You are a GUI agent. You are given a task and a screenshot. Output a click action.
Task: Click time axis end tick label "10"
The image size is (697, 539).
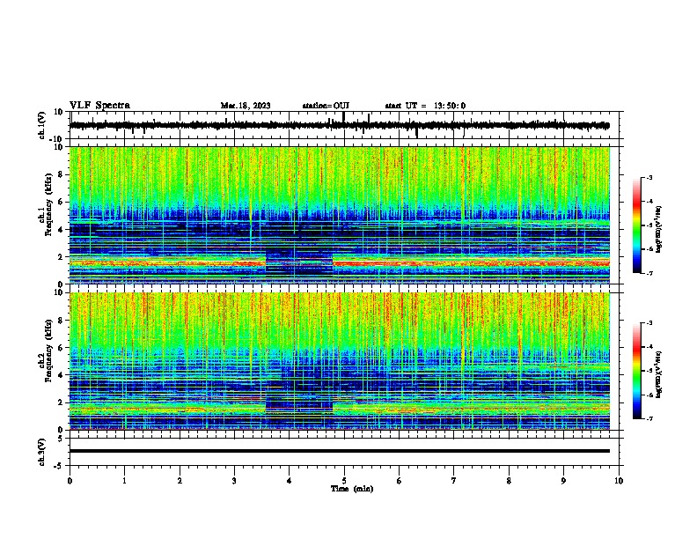pos(619,481)
